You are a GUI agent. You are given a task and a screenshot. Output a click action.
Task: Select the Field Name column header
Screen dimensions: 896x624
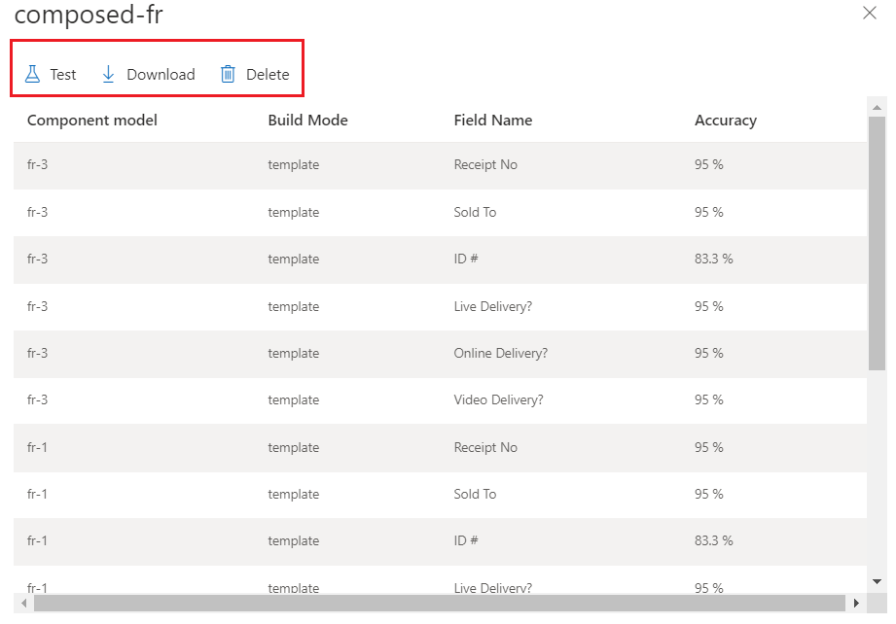coord(492,120)
